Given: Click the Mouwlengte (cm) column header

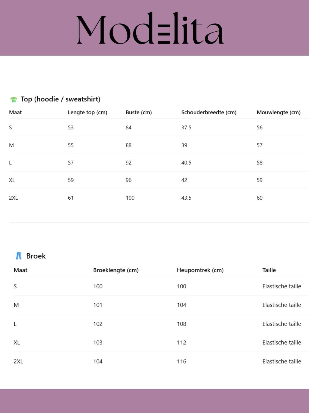Looking at the screenshot, I should pyautogui.click(x=279, y=112).
